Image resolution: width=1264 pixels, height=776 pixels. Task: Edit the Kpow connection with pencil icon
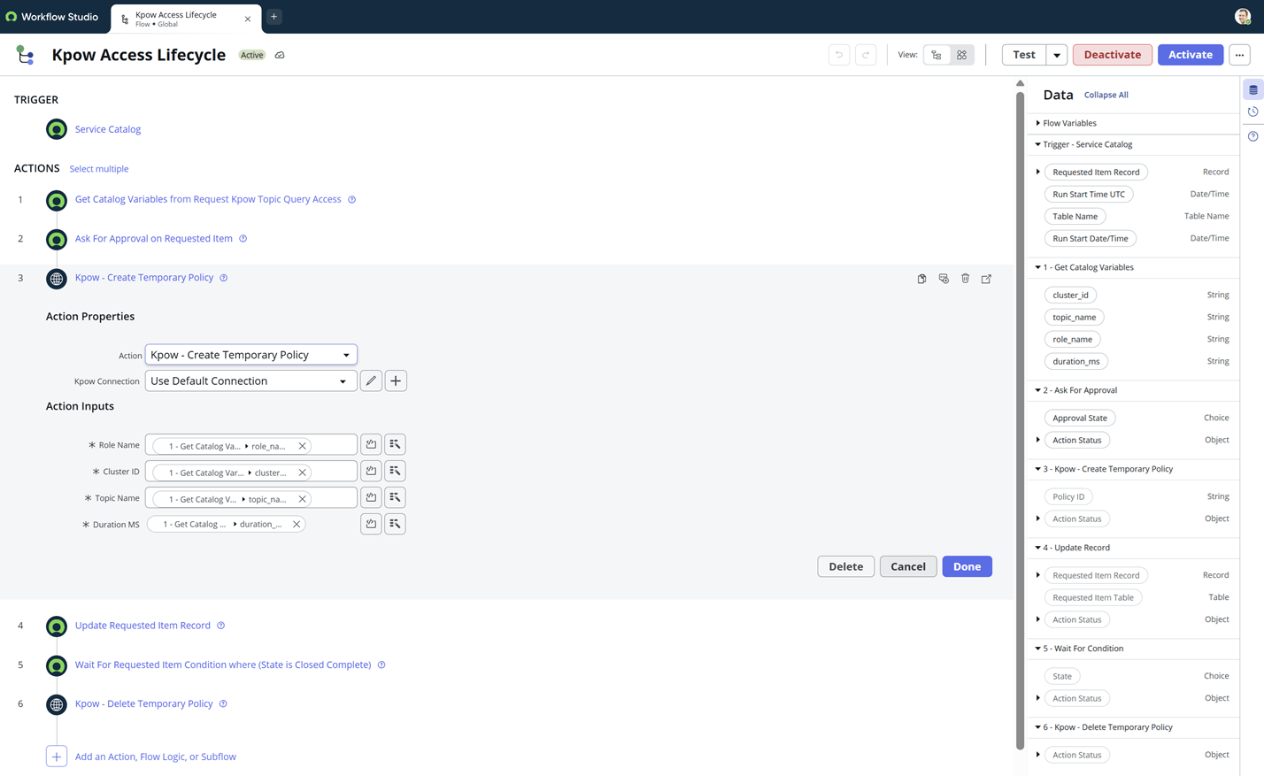point(371,381)
